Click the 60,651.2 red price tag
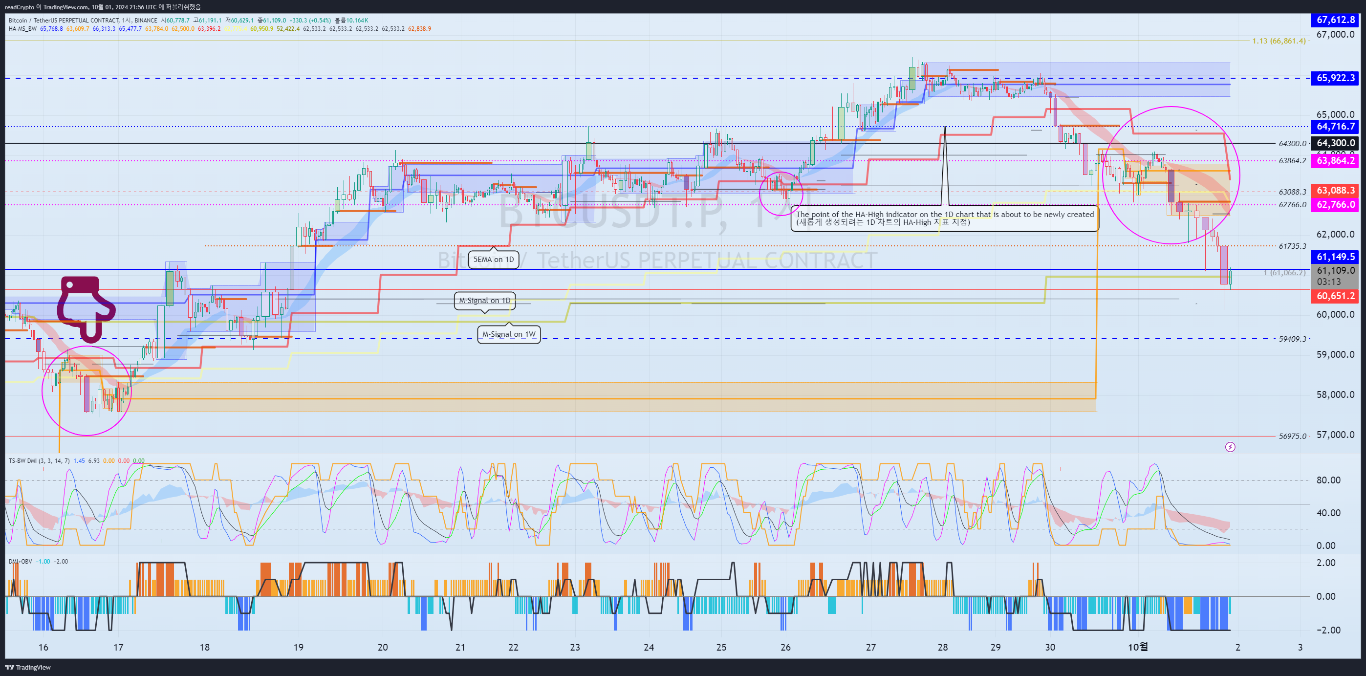Image resolution: width=1366 pixels, height=676 pixels. tap(1335, 296)
